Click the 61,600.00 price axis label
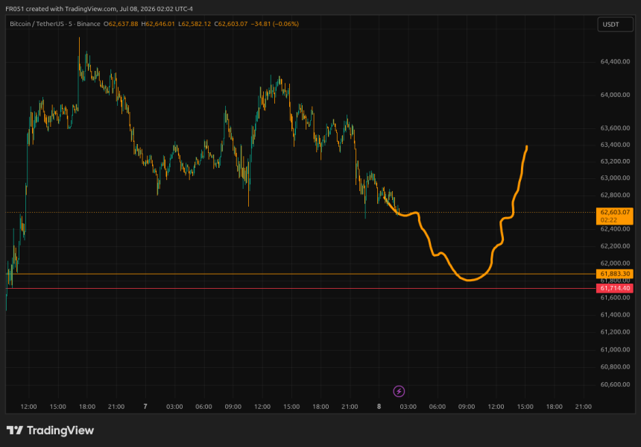Screen dimensions: 641x447 (615, 297)
